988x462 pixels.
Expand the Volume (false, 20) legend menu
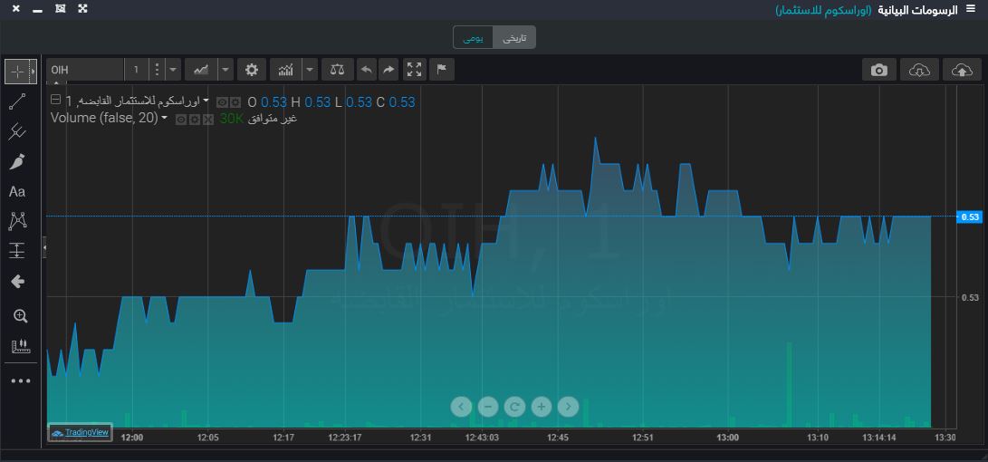pyautogui.click(x=164, y=119)
